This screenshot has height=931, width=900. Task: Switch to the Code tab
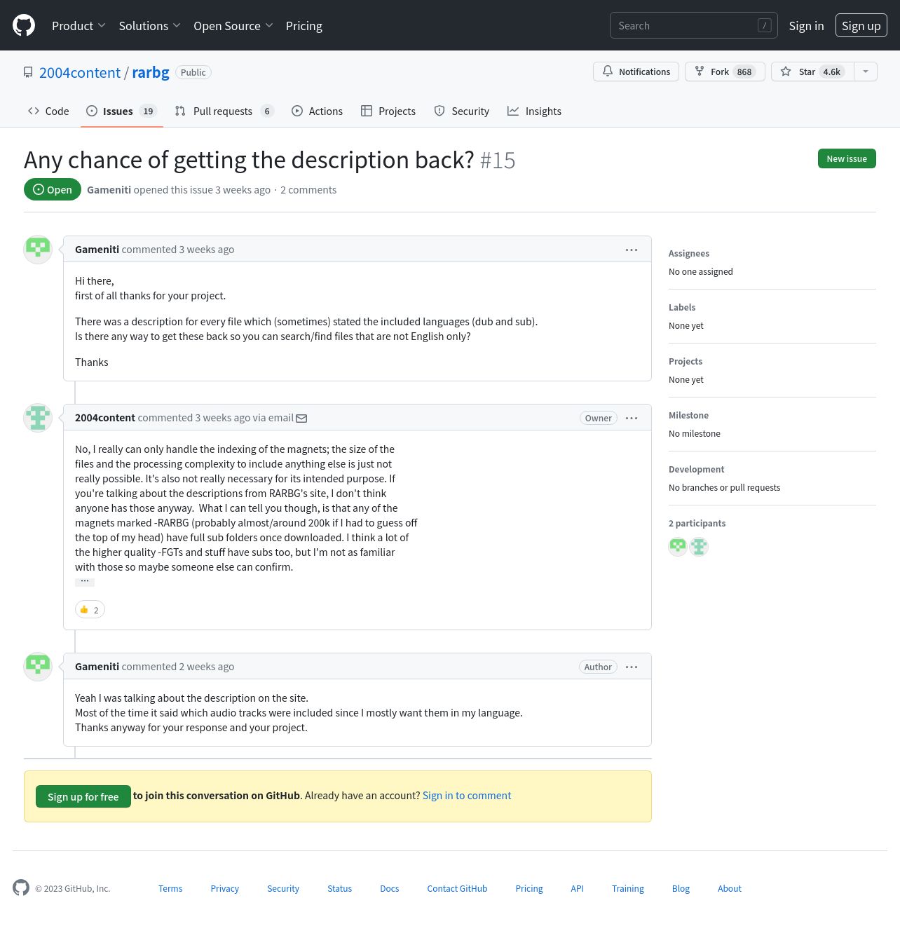(x=48, y=111)
